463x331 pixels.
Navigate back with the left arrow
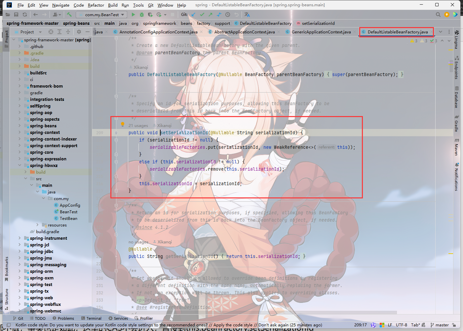[35, 15]
